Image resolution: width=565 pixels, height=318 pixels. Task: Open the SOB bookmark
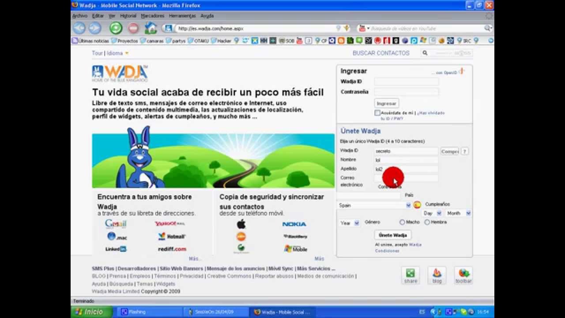pyautogui.click(x=286, y=41)
